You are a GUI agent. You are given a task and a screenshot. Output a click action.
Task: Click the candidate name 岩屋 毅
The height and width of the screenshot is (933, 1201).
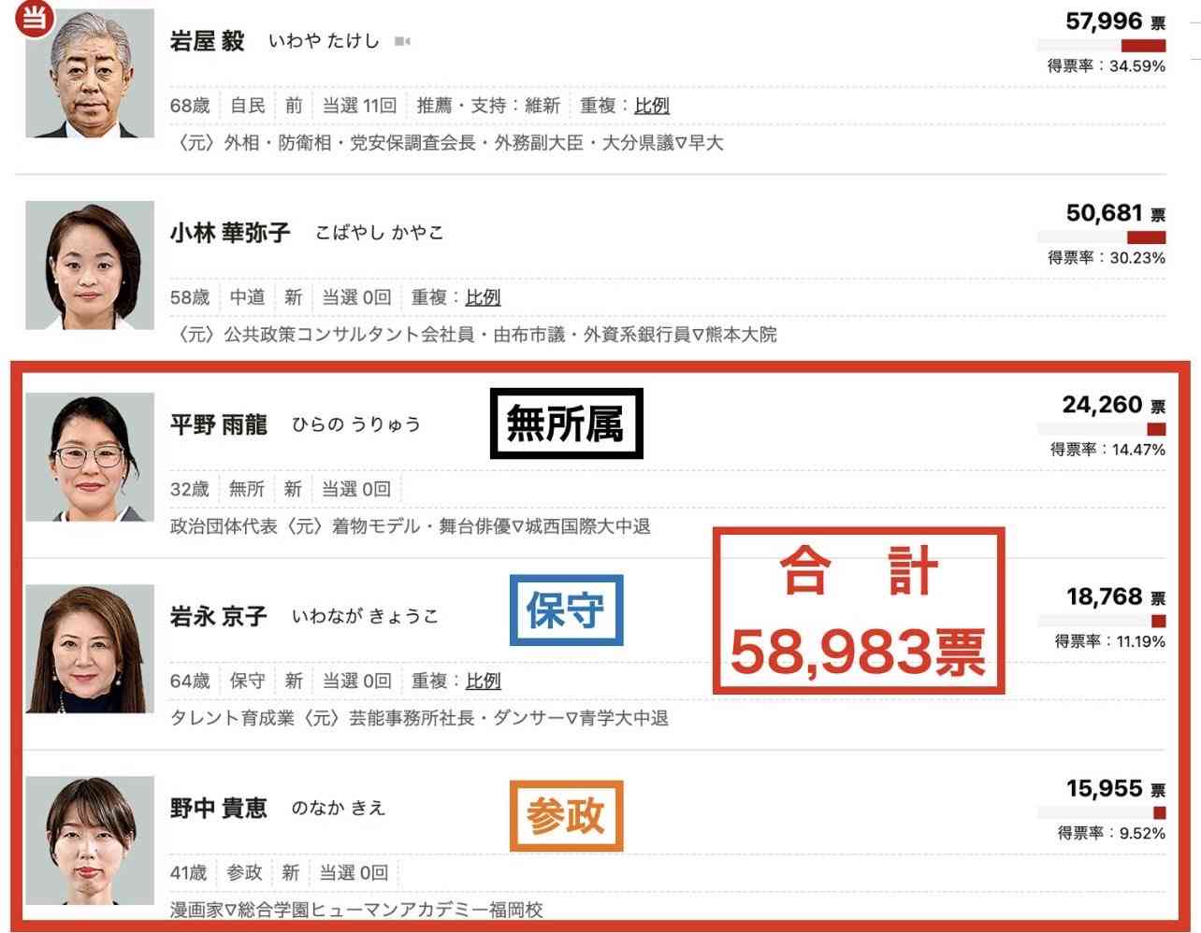pyautogui.click(x=208, y=41)
